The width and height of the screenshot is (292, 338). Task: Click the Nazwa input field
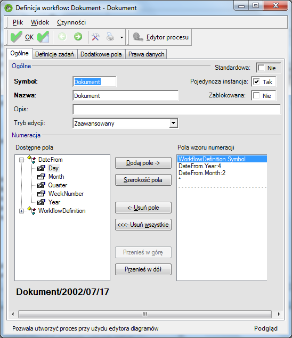[x=126, y=95]
